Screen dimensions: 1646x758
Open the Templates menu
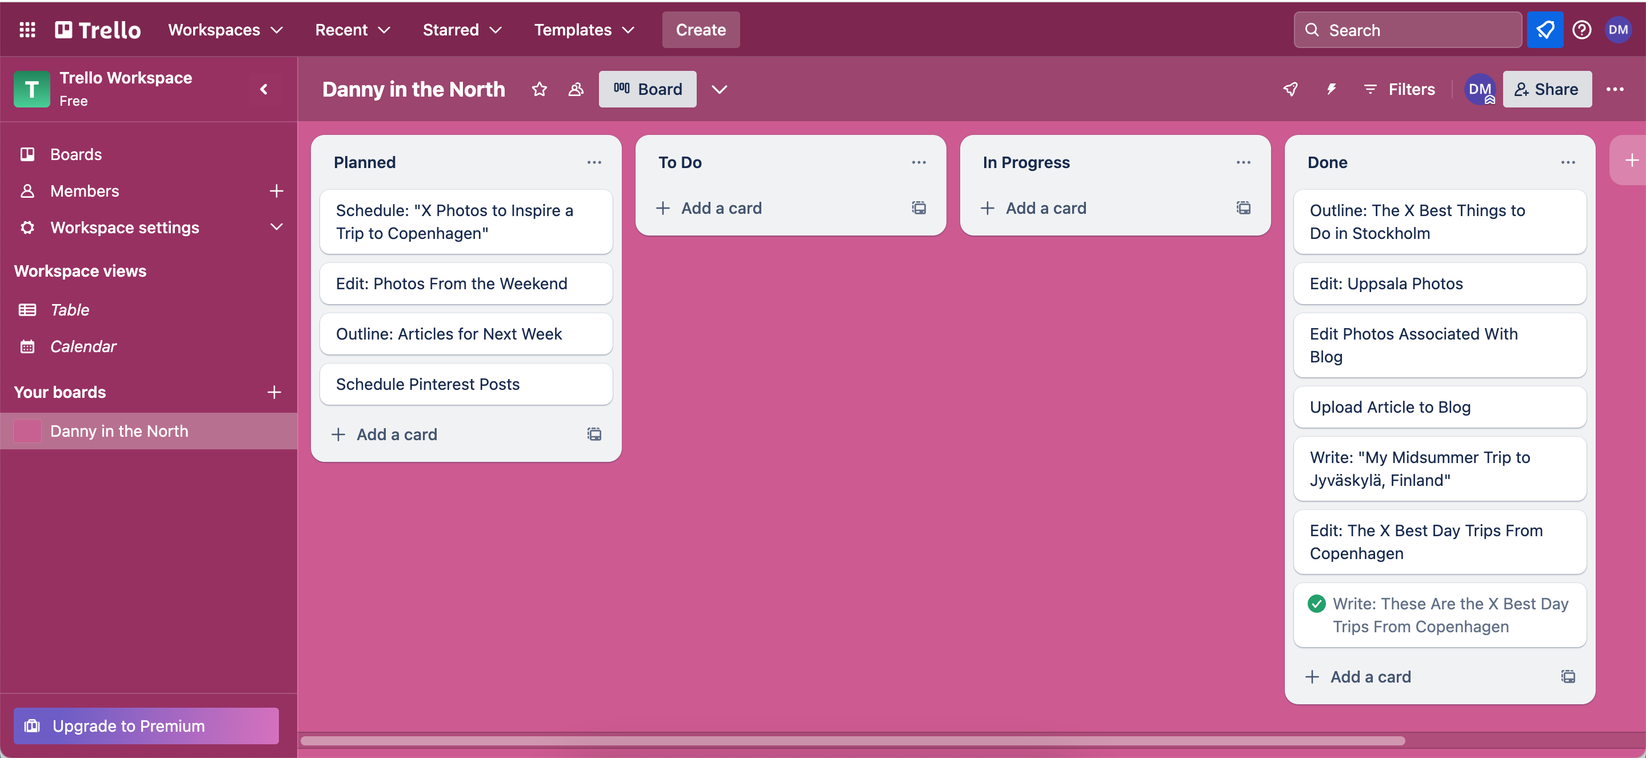584,30
